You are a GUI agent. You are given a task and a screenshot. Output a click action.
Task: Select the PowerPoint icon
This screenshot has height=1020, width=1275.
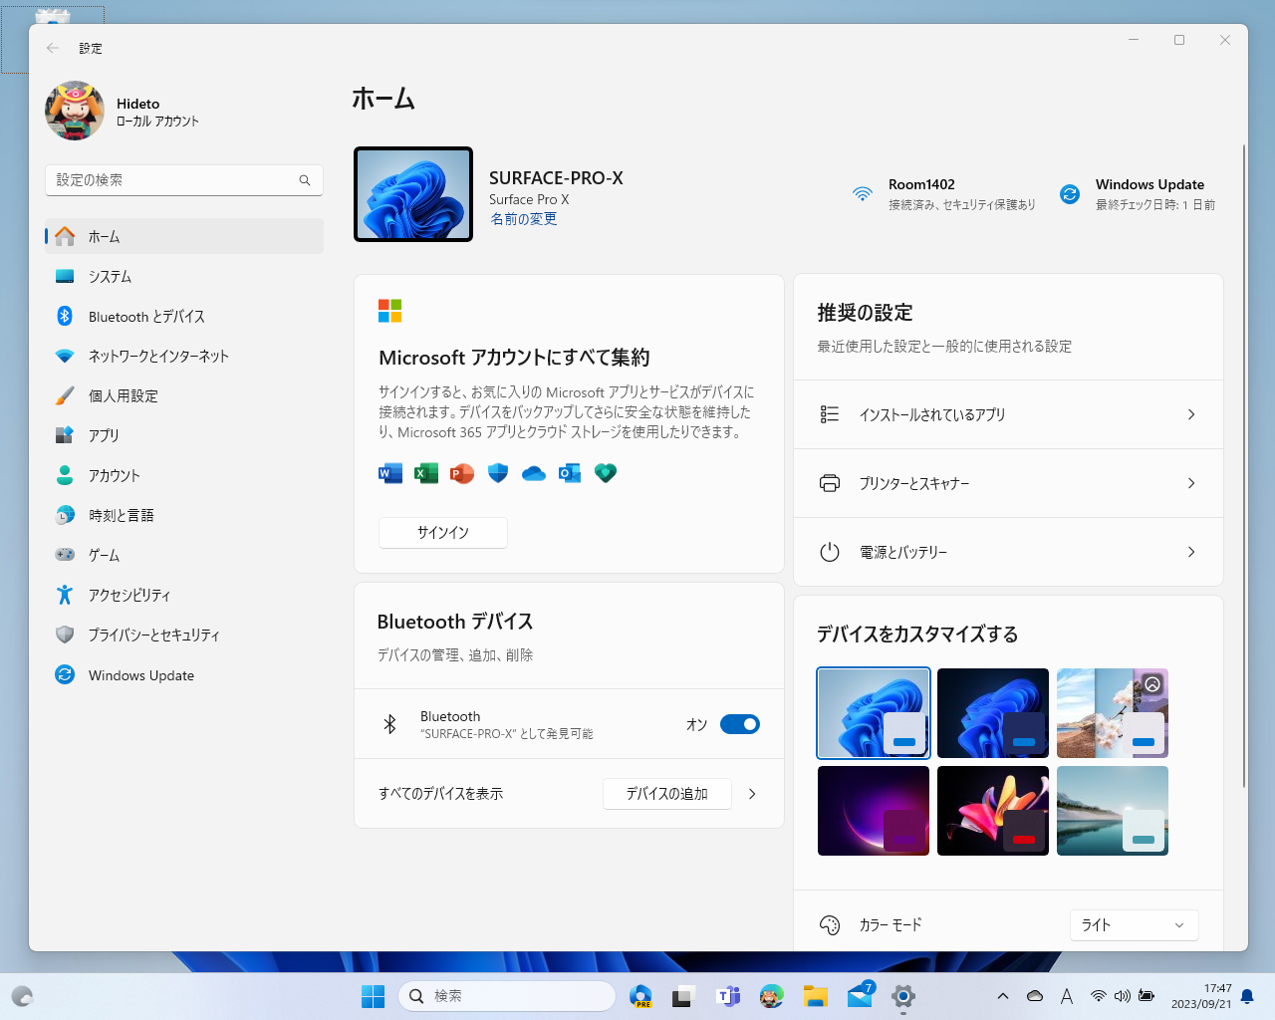click(461, 473)
